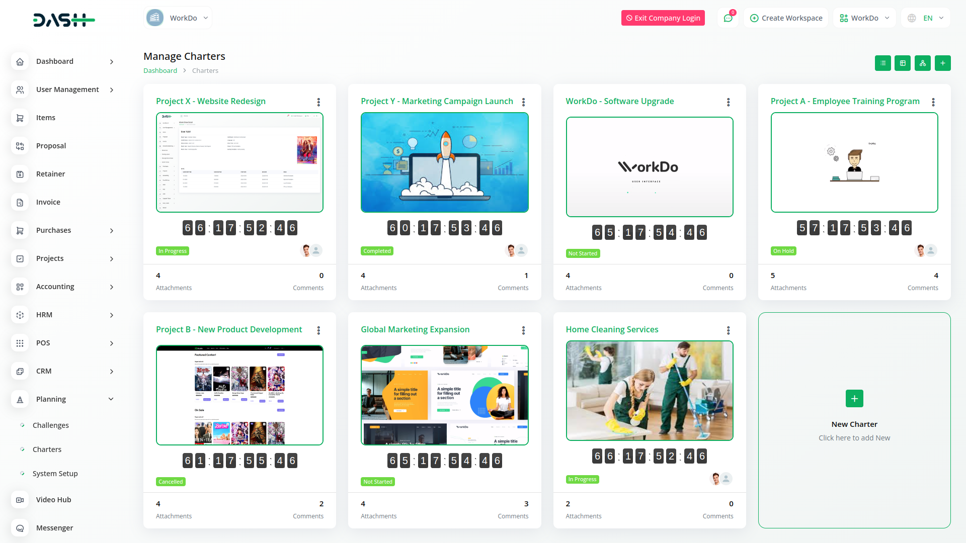Open three-dot menu for Global Marketing Expansion
Screen dimensions: 966x543
[x=523, y=330]
